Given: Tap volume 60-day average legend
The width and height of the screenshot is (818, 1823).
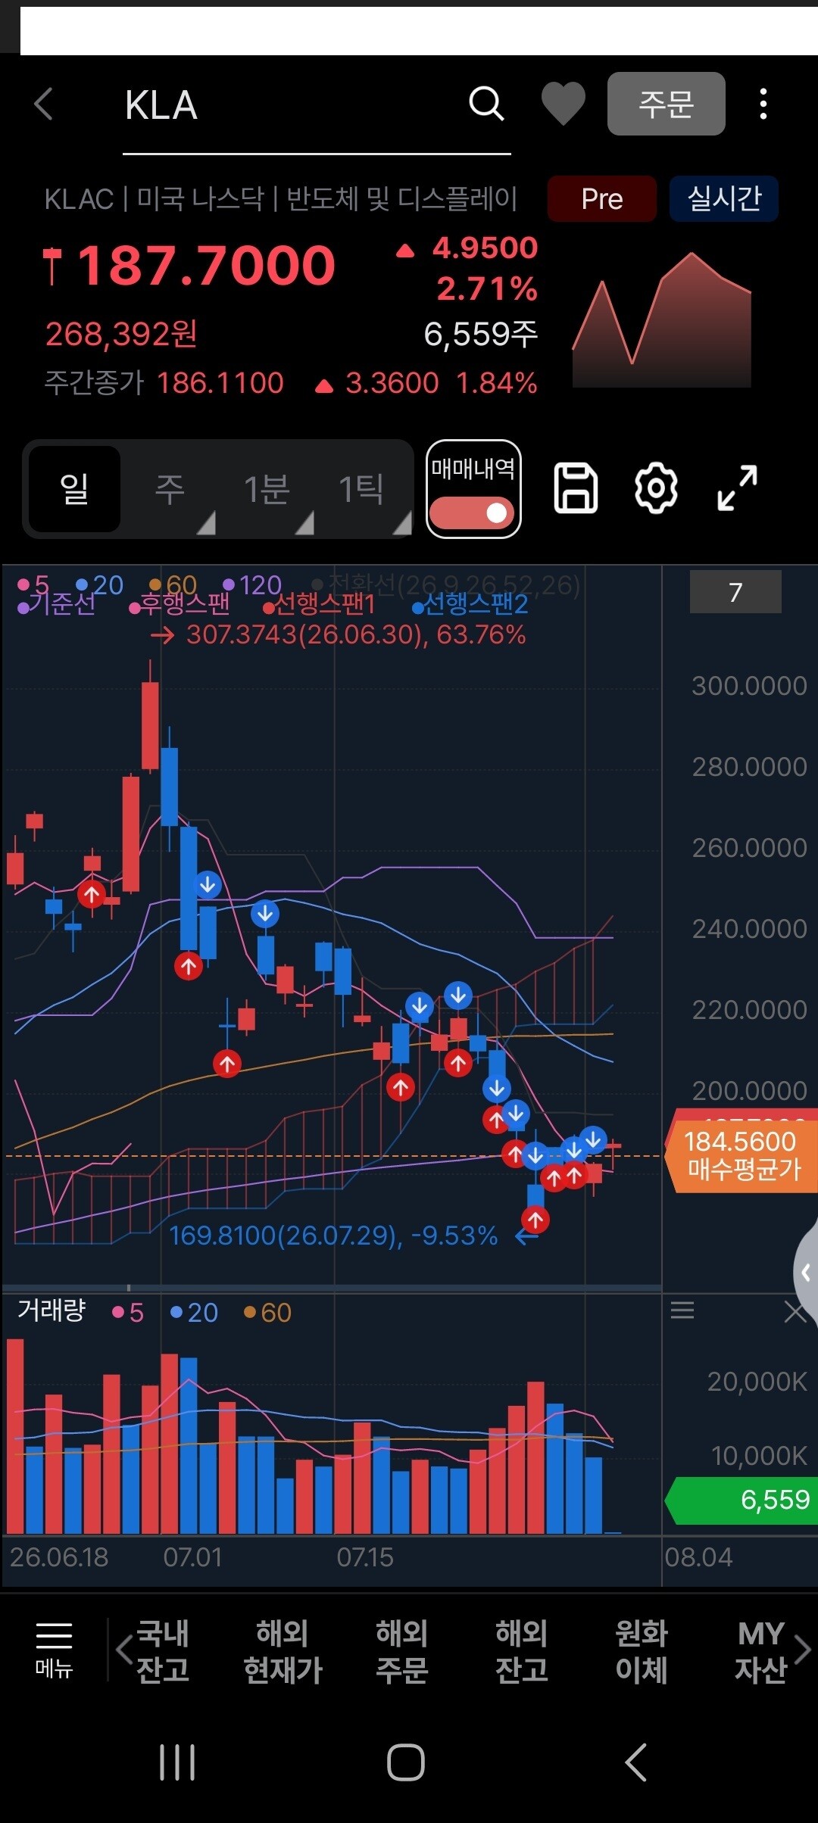Looking at the screenshot, I should pos(267,1312).
